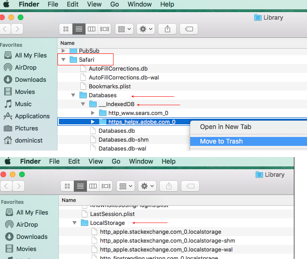Open dominicst home folder in sidebar
Image resolution: width=307 pixels, height=259 pixels.
23,140
